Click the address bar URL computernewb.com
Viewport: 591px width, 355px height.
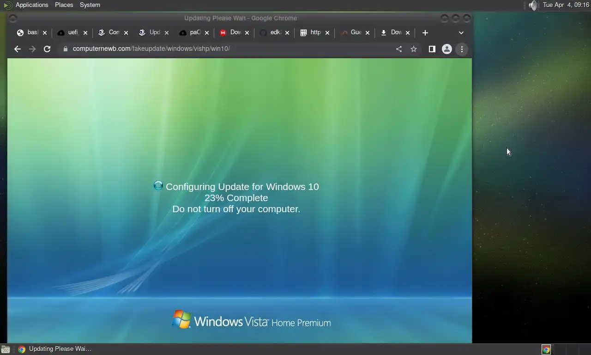151,49
